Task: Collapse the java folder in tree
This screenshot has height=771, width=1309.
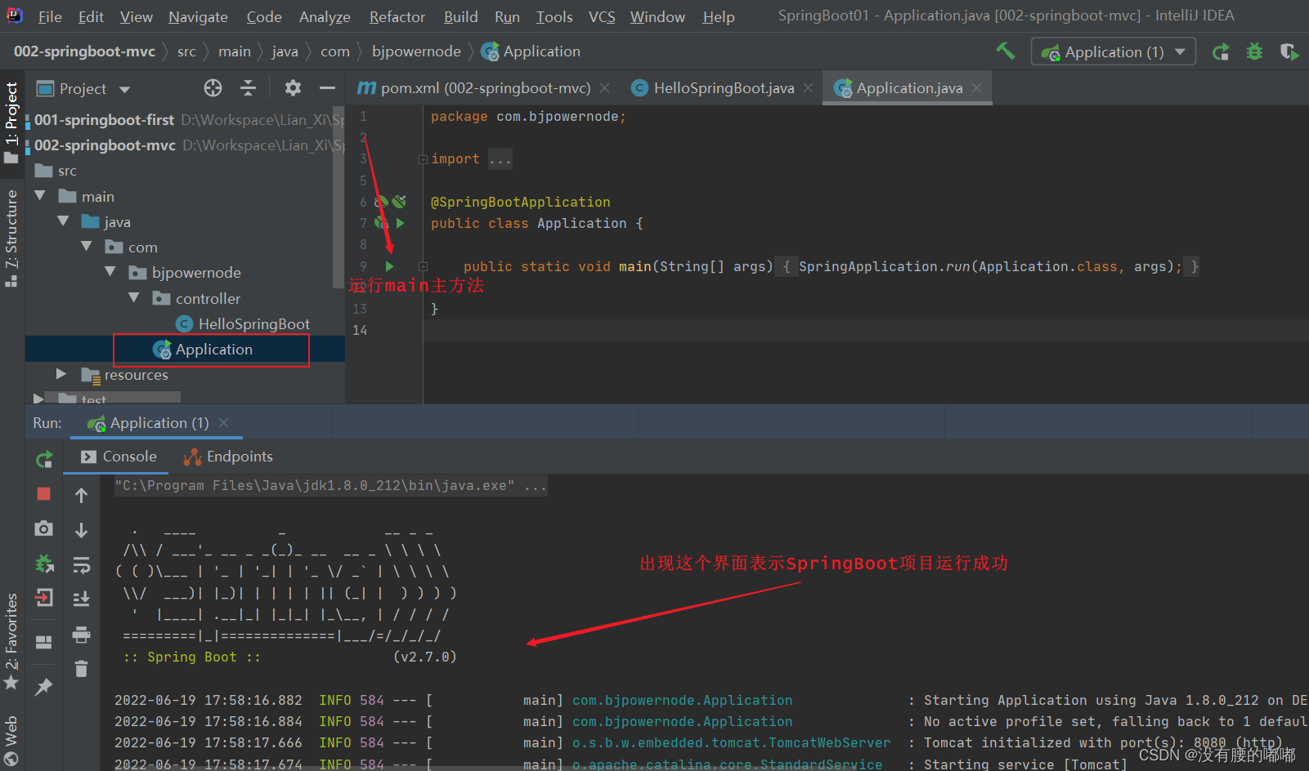Action: pyautogui.click(x=63, y=221)
